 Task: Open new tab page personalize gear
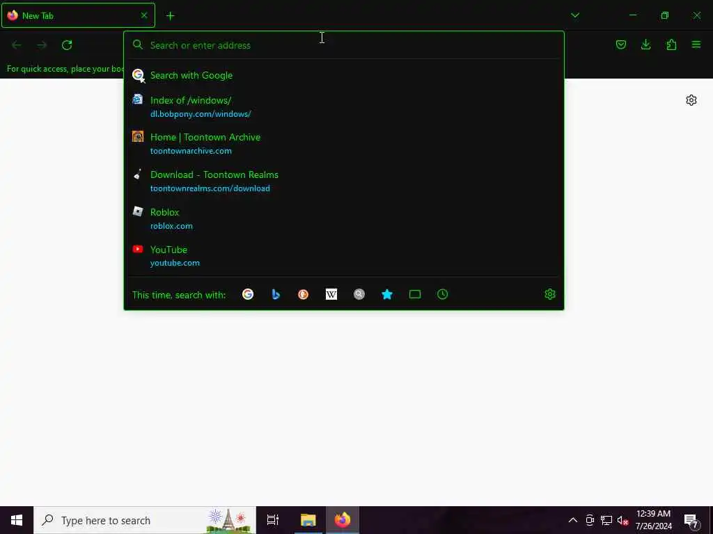691,100
